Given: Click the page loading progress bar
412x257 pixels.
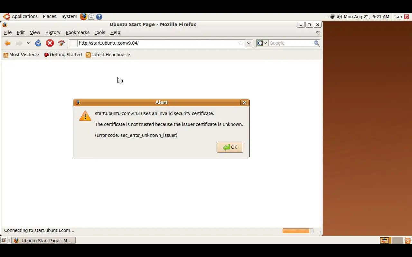Looking at the screenshot, I should [x=298, y=231].
